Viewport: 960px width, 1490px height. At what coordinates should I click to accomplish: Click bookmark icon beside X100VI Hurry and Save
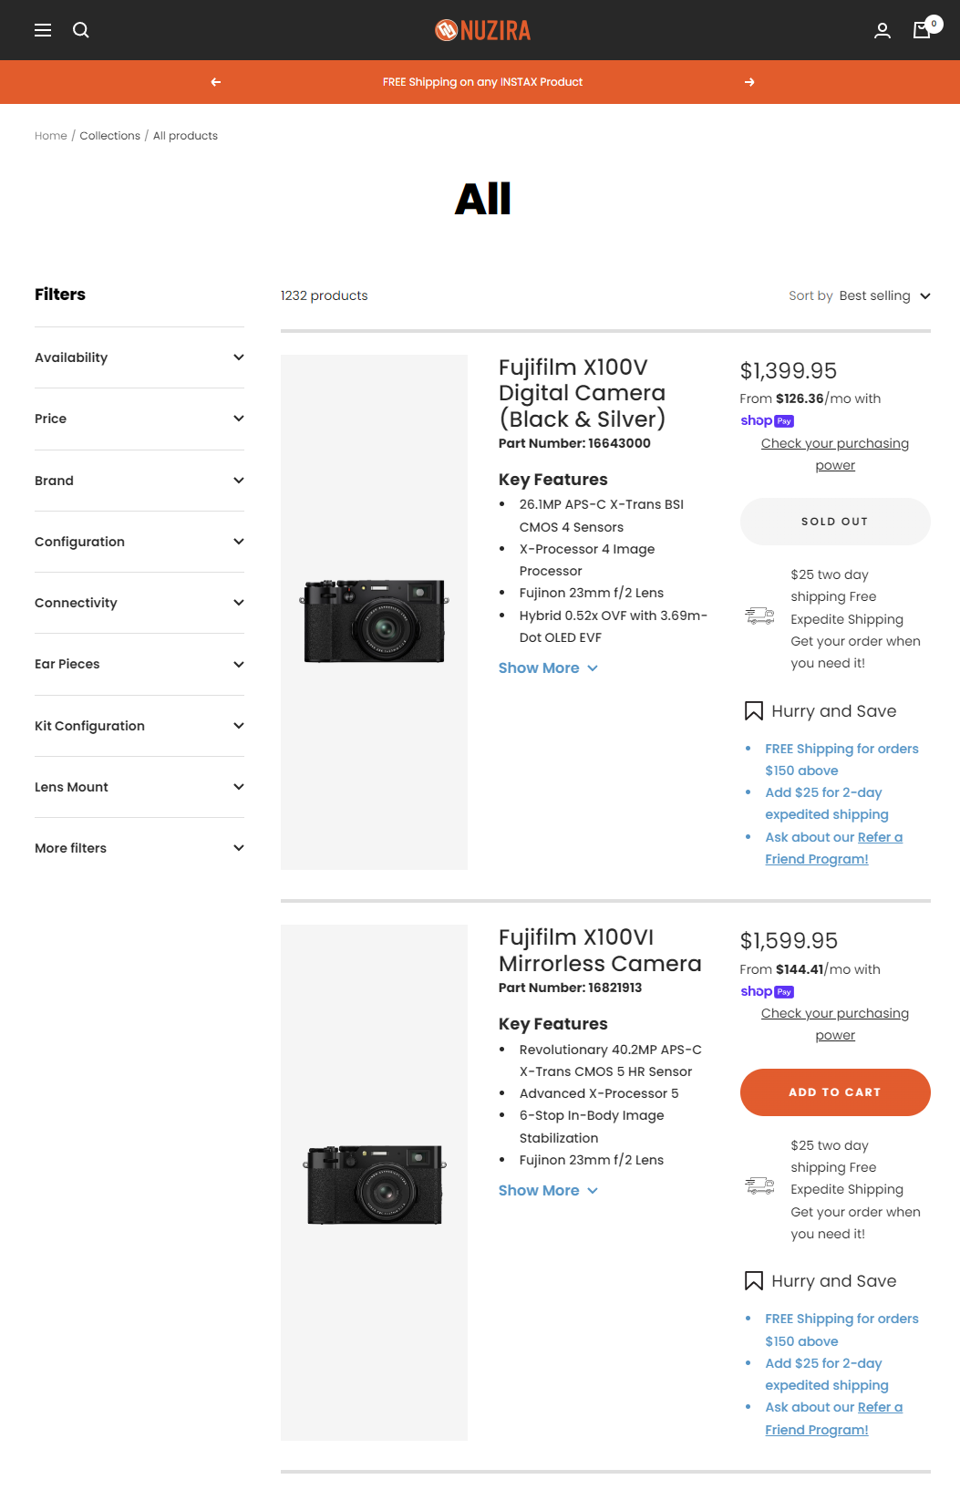click(x=754, y=1281)
